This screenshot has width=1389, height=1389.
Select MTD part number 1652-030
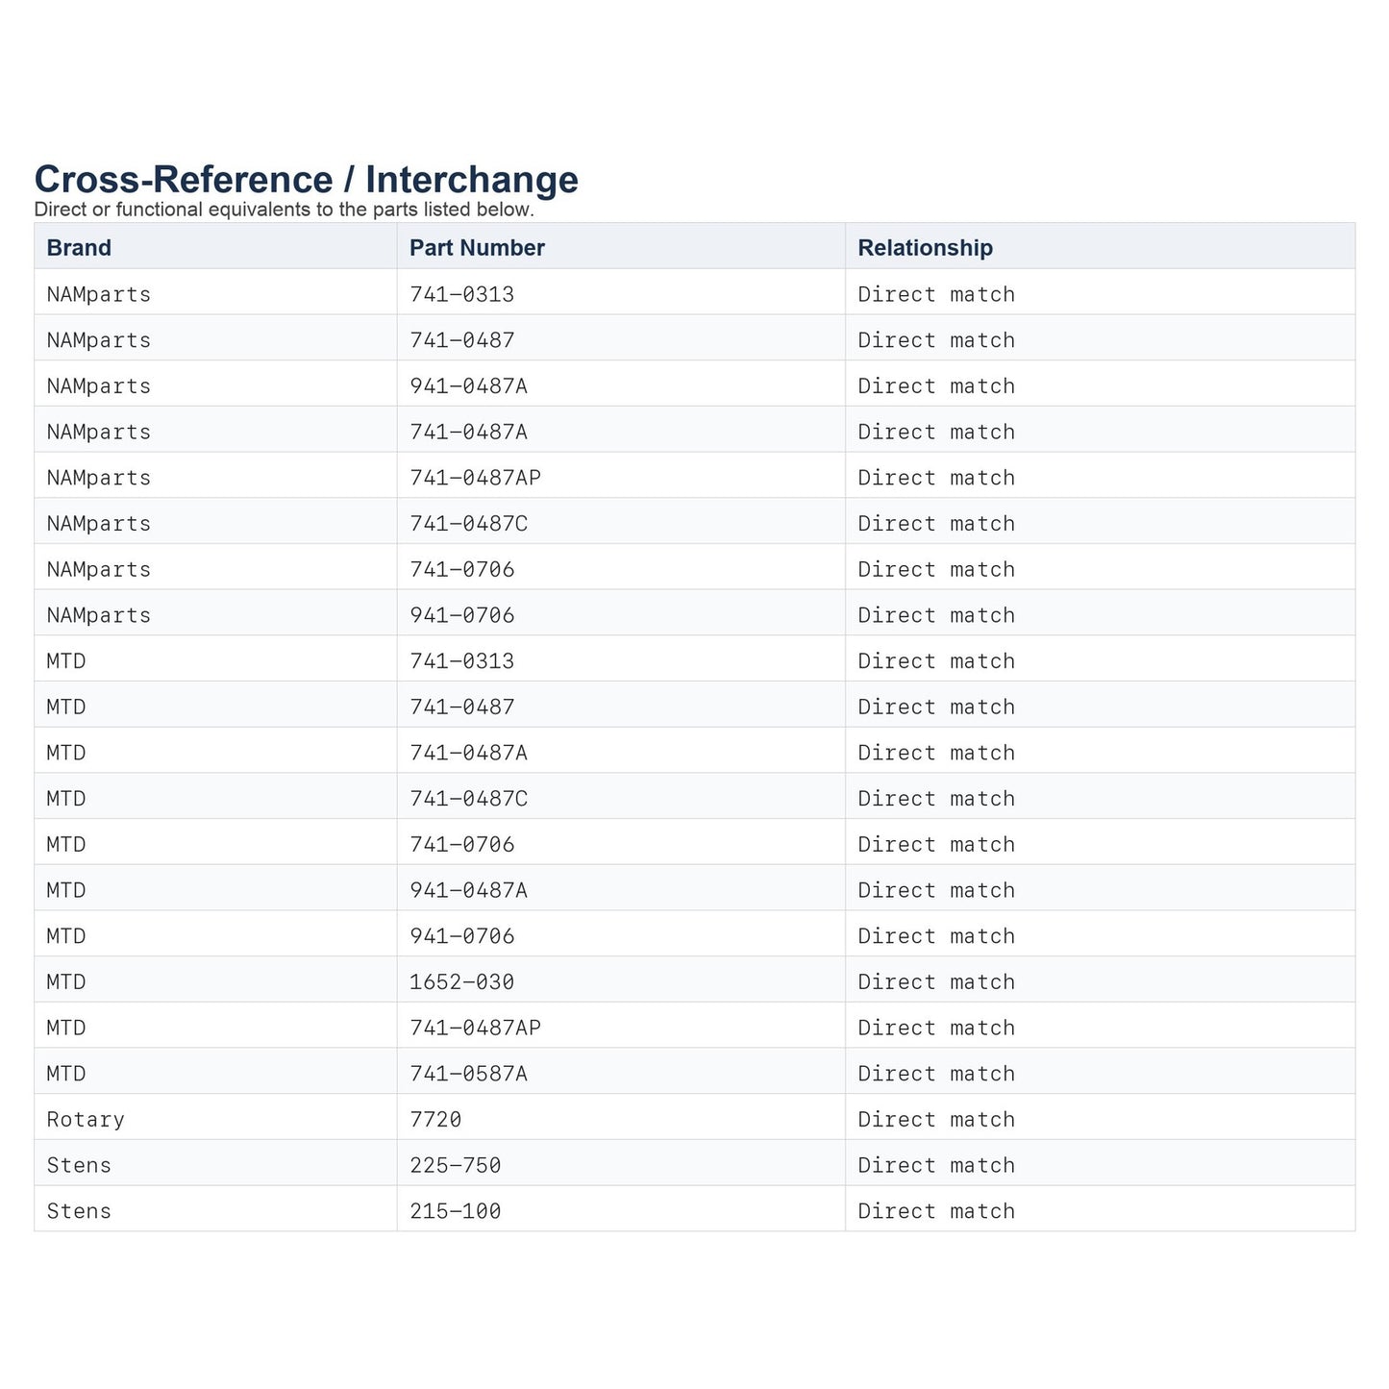[x=461, y=982]
